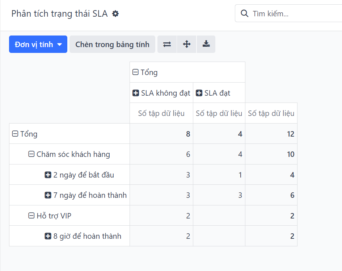
Task: Click the cell with value 10 in Chăm sóc khách hàng
Action: (x=271, y=154)
